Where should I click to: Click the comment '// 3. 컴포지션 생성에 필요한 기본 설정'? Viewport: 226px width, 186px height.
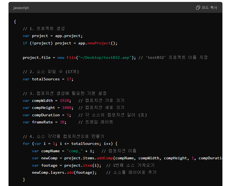65,93
